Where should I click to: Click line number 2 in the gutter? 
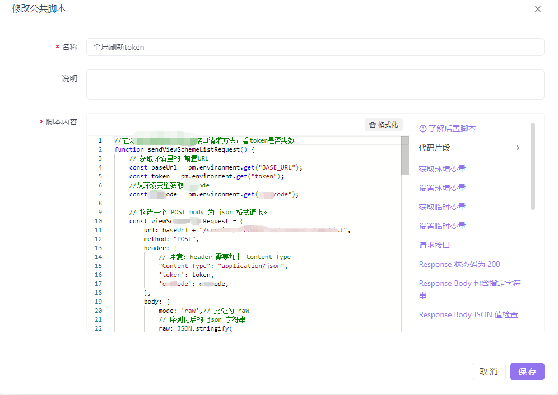[100, 149]
